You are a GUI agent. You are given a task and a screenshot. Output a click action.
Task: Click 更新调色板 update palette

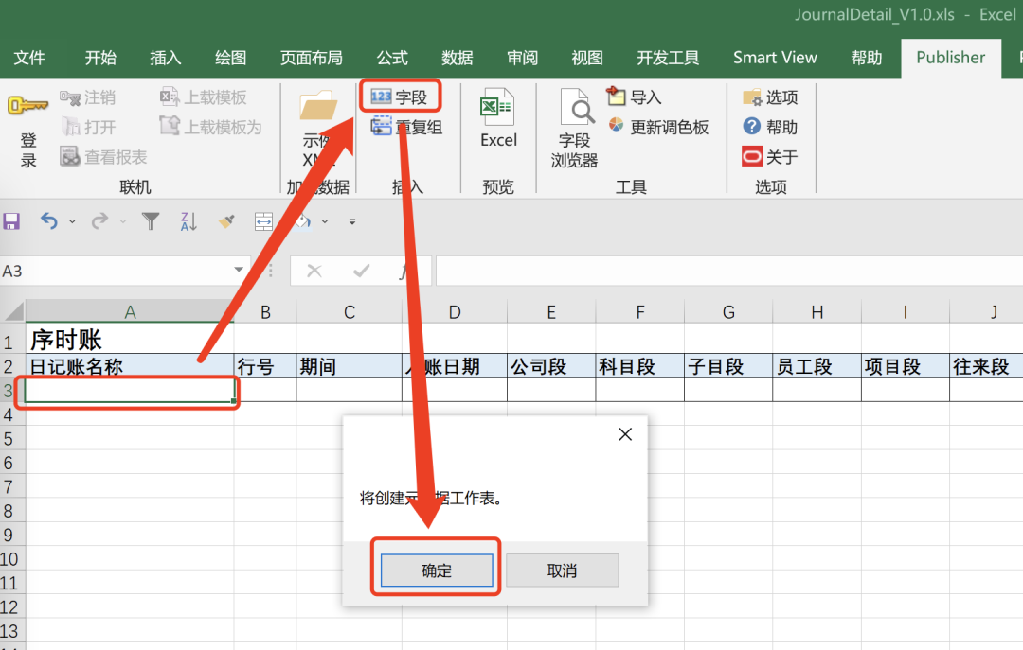(658, 127)
